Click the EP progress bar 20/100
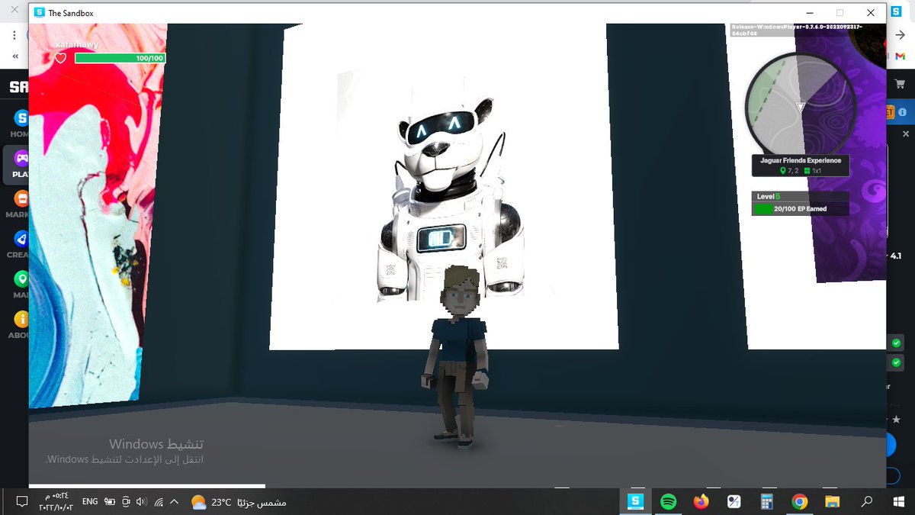 click(x=800, y=208)
